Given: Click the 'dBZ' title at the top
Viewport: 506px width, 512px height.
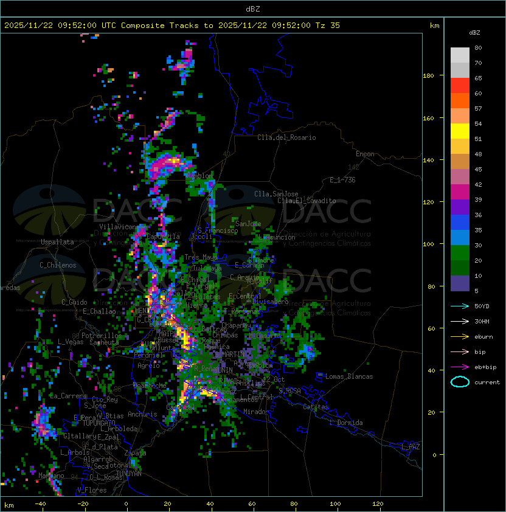Looking at the screenshot, I should 253,9.
